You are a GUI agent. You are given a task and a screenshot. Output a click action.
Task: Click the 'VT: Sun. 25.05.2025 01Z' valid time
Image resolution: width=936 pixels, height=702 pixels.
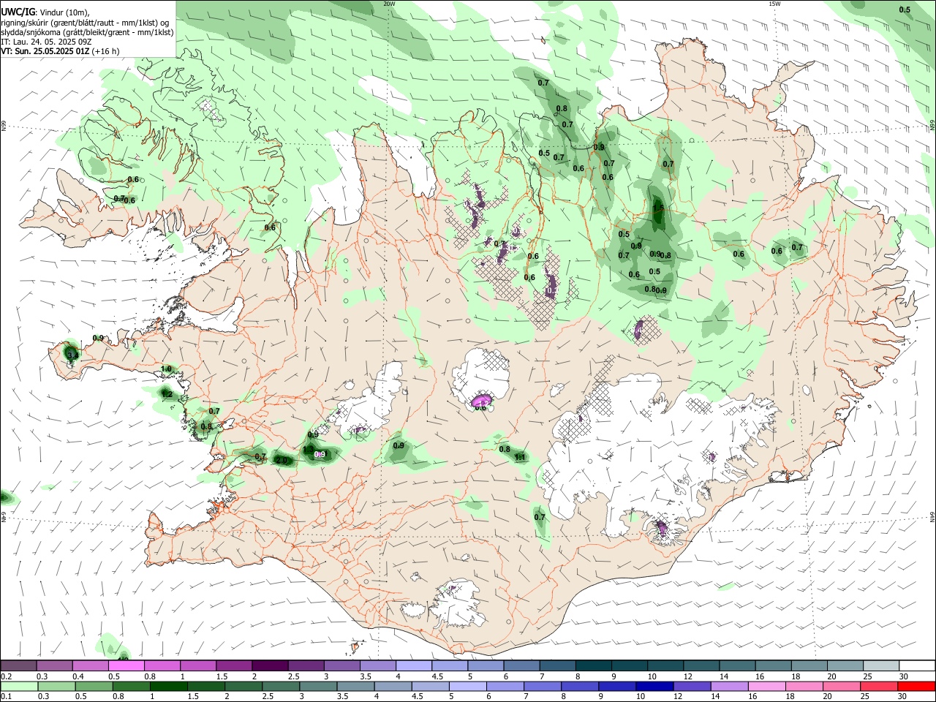pos(47,51)
